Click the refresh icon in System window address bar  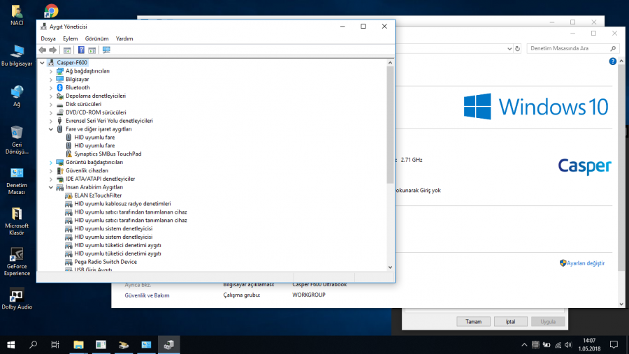click(517, 48)
